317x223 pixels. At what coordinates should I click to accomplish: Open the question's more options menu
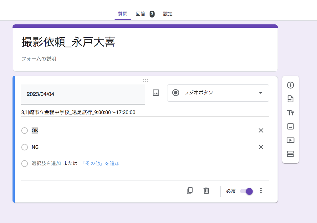click(x=261, y=191)
